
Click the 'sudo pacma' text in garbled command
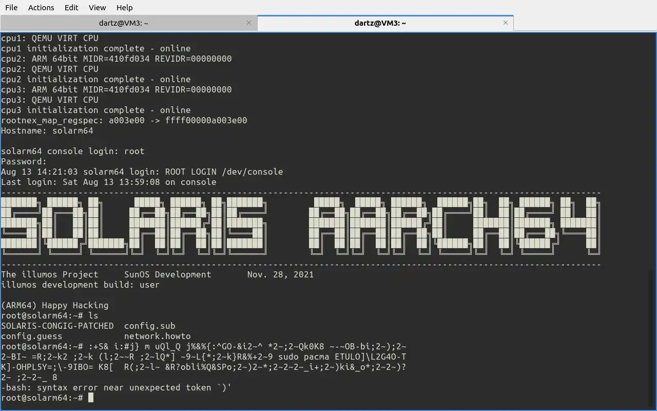pos(304,357)
